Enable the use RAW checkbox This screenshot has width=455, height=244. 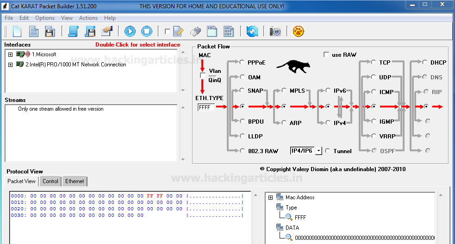pyautogui.click(x=326, y=55)
